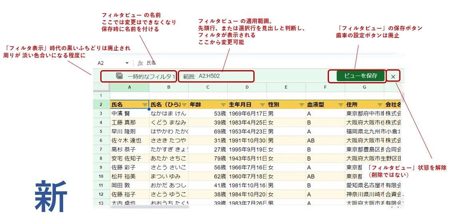Click the cell 中濱 賢
The width and height of the screenshot is (450, 222).
click(x=129, y=114)
